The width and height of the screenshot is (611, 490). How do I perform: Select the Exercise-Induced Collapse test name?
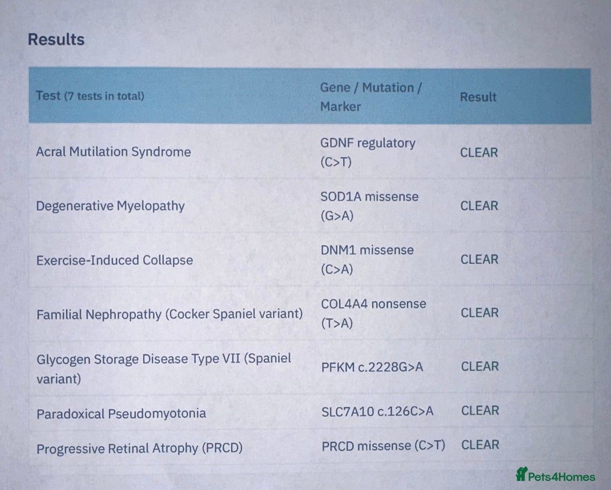114,260
